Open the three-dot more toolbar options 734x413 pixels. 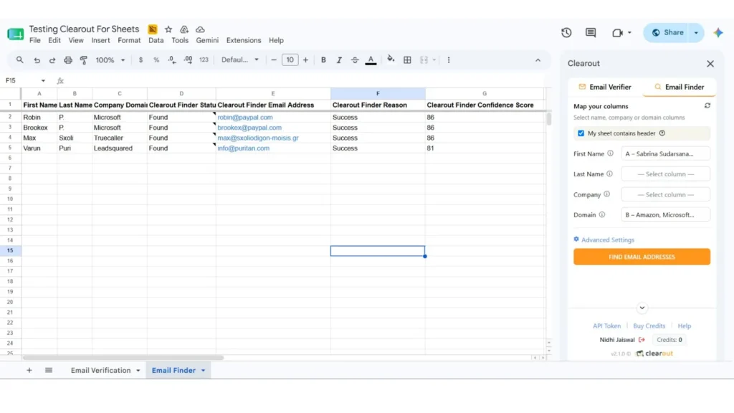click(449, 60)
